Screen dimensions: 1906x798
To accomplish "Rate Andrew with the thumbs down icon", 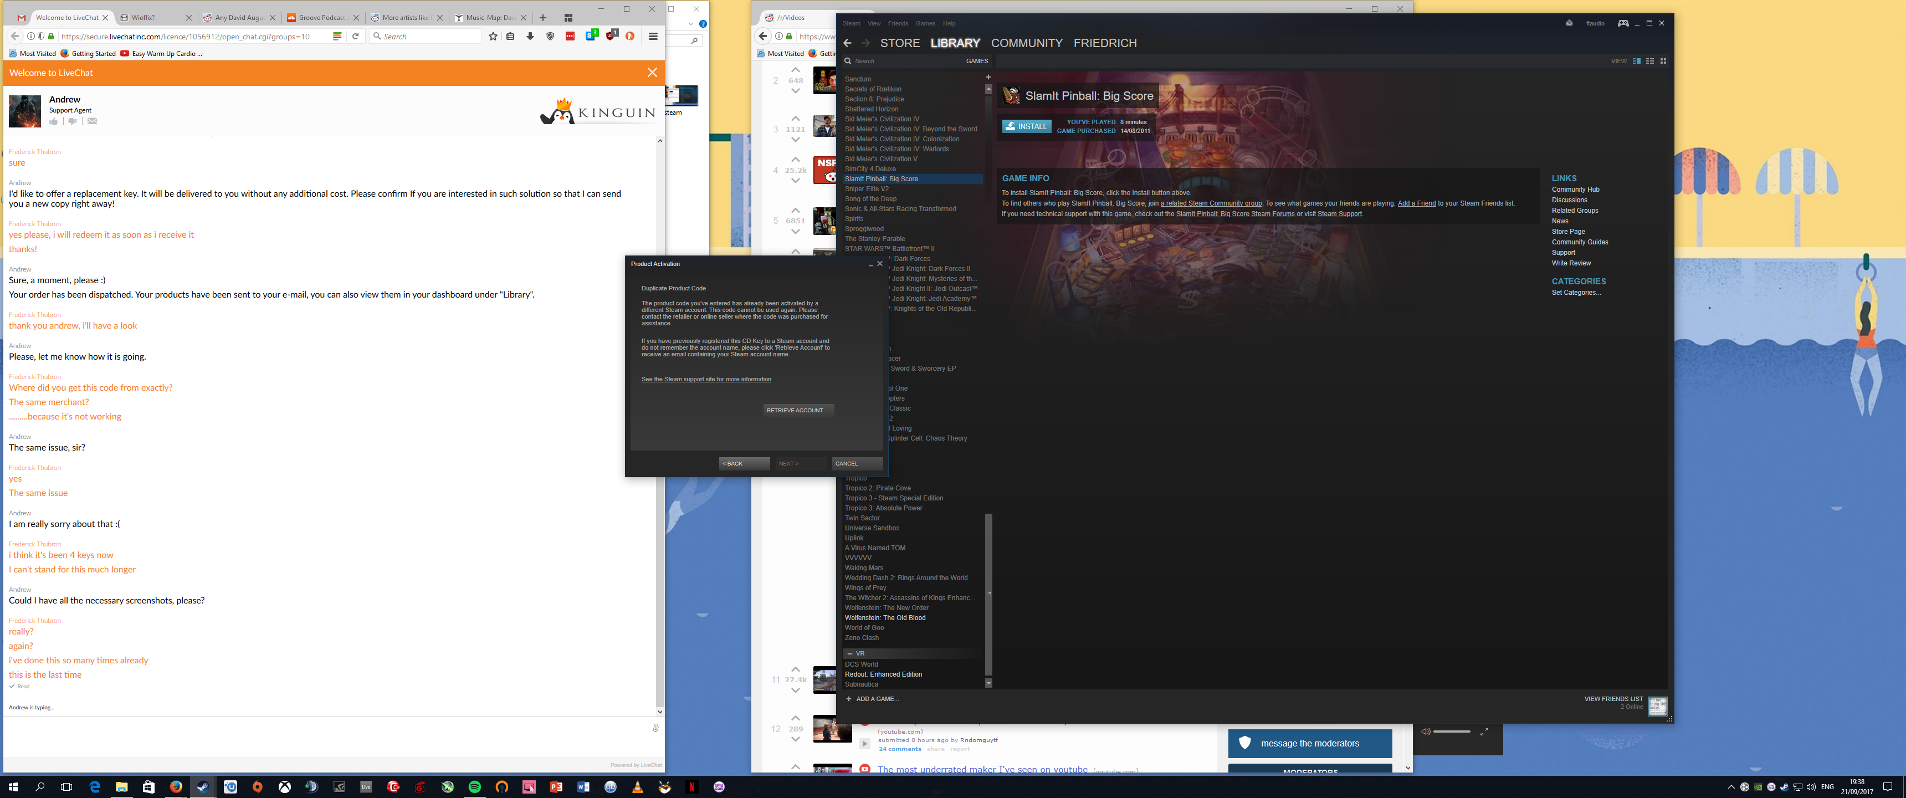I will pyautogui.click(x=73, y=121).
